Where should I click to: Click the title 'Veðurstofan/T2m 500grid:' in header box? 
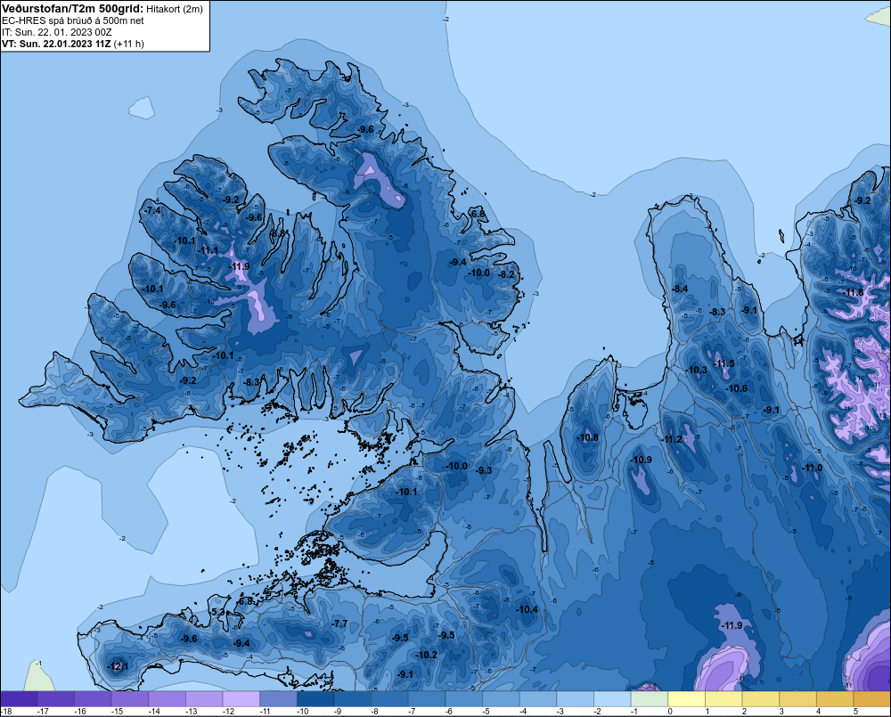click(73, 8)
